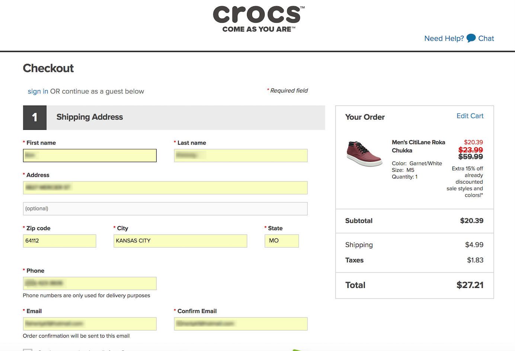Click the Need Help? text
The image size is (515, 351).
pyautogui.click(x=444, y=38)
